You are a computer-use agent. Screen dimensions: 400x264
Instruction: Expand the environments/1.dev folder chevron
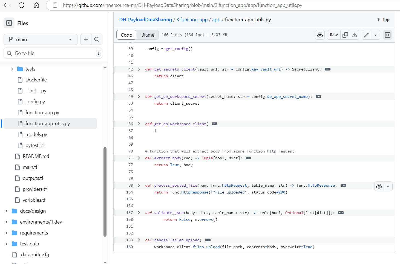coord(6,222)
